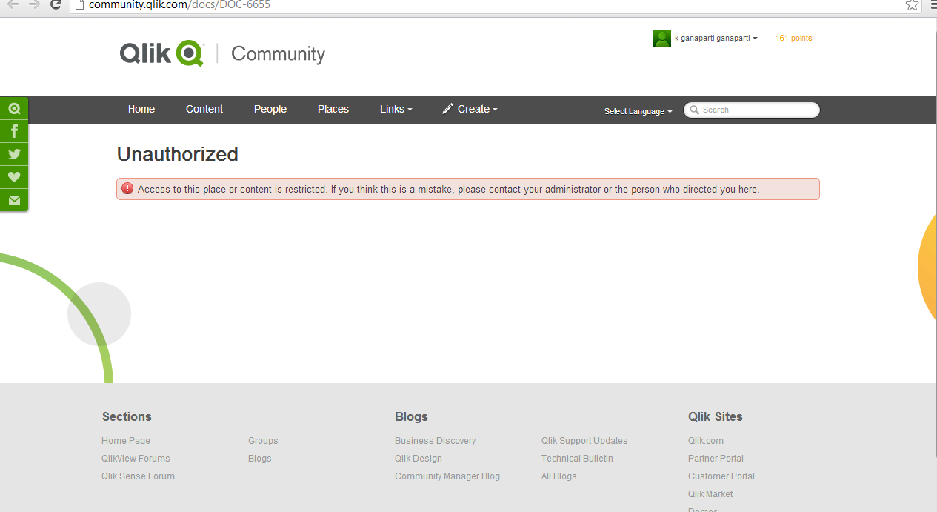Click the user avatar image

[x=662, y=39]
